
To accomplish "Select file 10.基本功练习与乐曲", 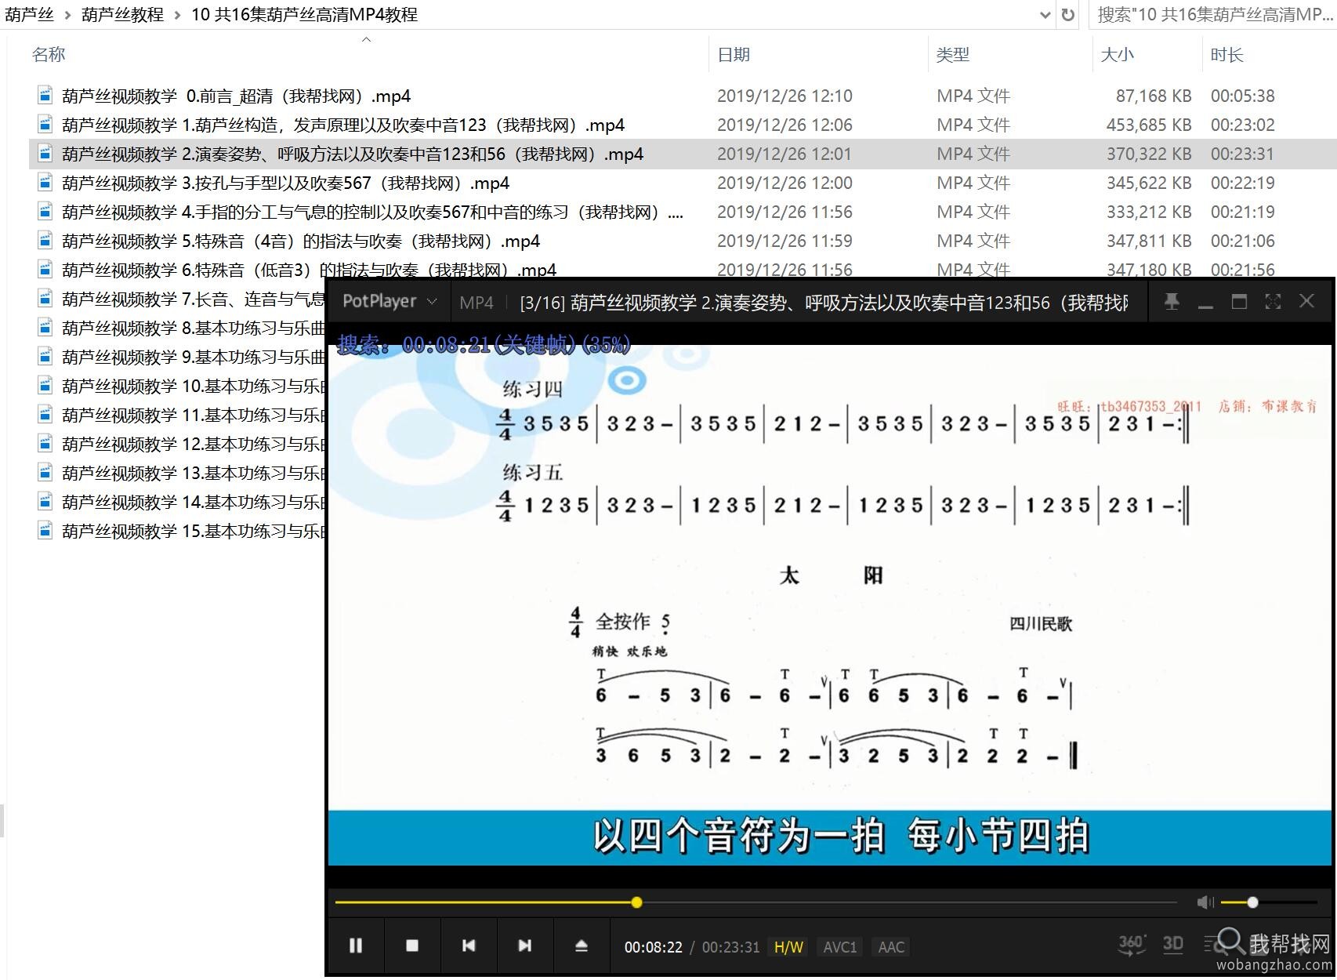I will 194,387.
